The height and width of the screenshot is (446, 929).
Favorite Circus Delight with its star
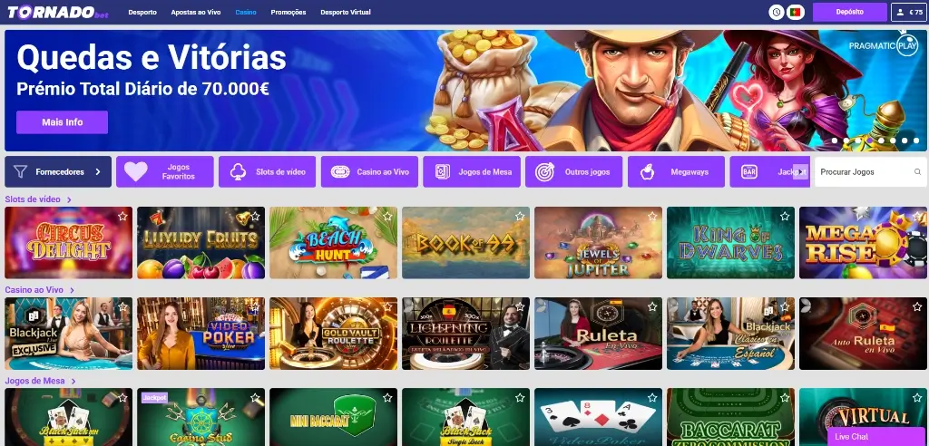(122, 216)
